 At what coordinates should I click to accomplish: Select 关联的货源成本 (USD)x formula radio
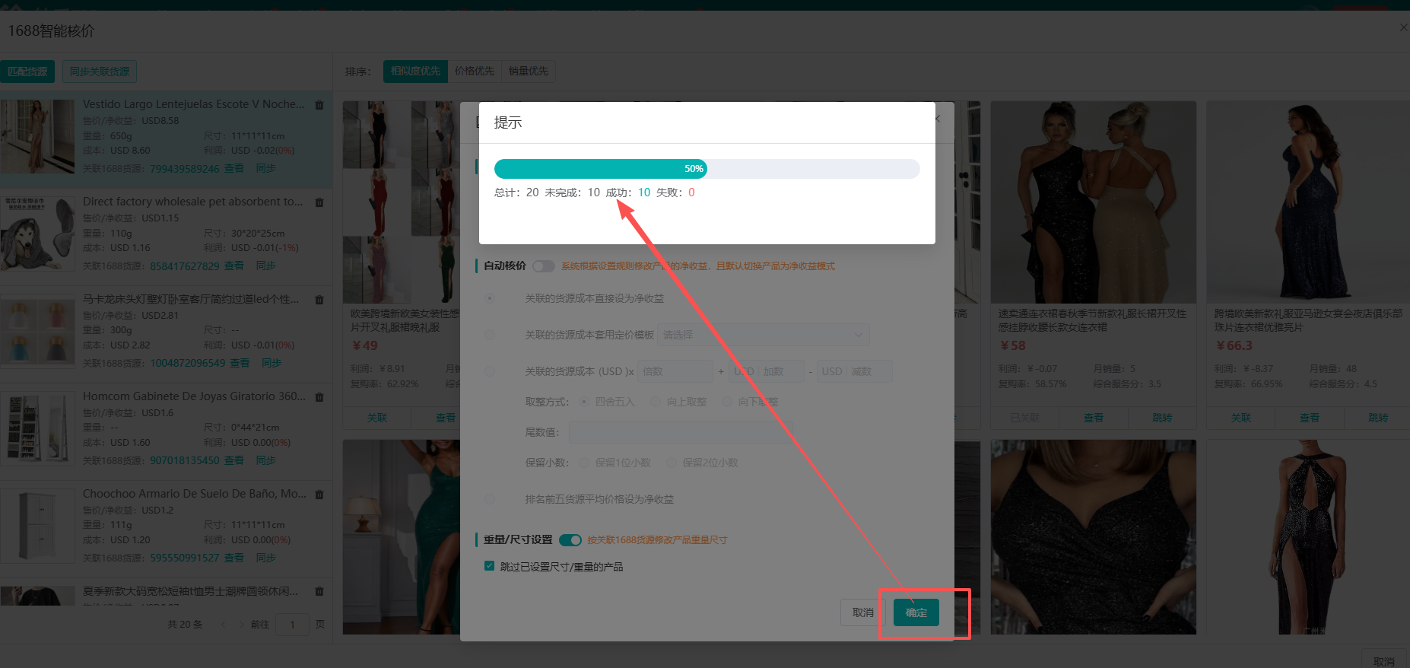pyautogui.click(x=490, y=371)
